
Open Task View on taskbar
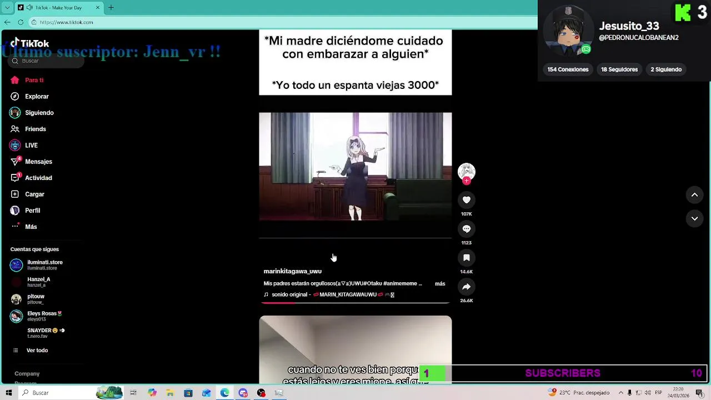point(133,393)
